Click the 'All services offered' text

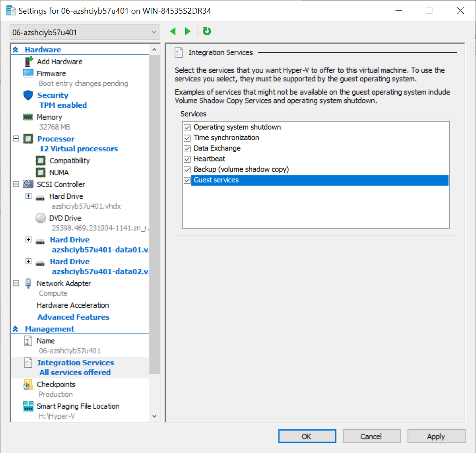tap(75, 372)
